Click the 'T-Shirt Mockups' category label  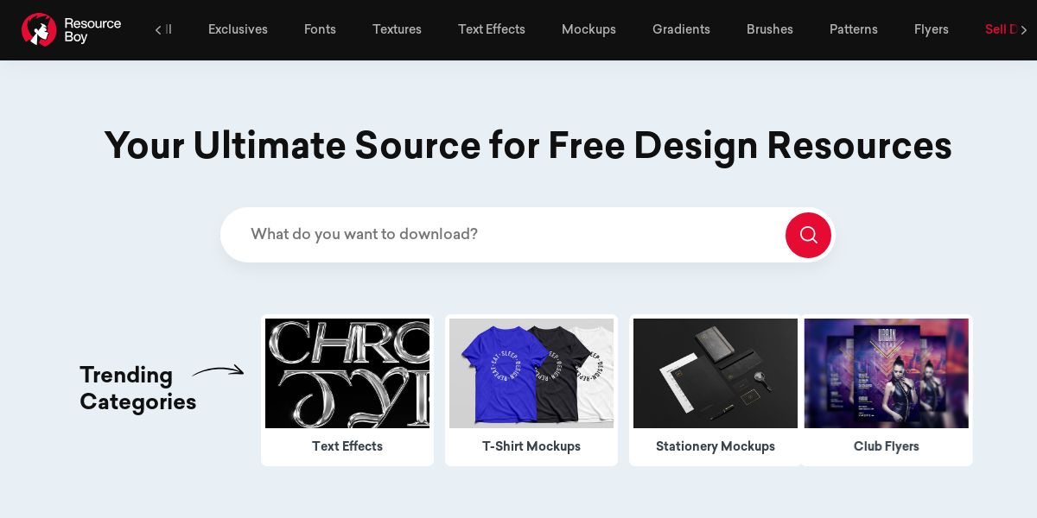[x=531, y=446]
